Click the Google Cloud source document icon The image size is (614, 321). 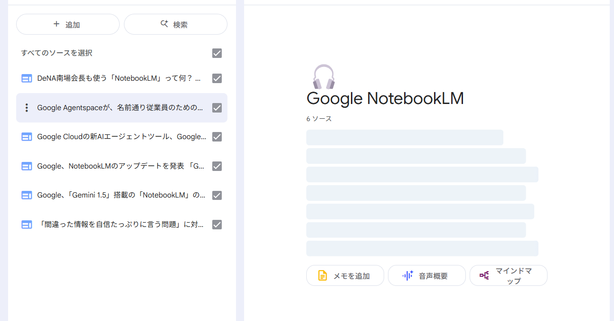tap(27, 137)
